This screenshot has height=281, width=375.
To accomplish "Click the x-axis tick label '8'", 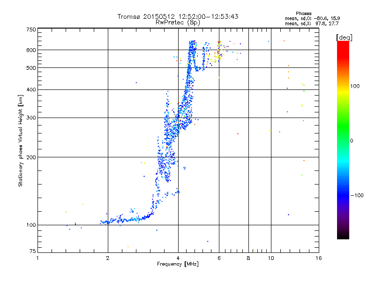I will coord(248,258).
